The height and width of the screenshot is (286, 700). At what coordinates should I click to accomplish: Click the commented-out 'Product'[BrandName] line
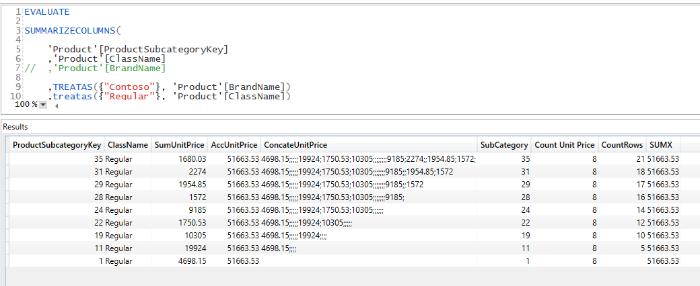pos(95,68)
